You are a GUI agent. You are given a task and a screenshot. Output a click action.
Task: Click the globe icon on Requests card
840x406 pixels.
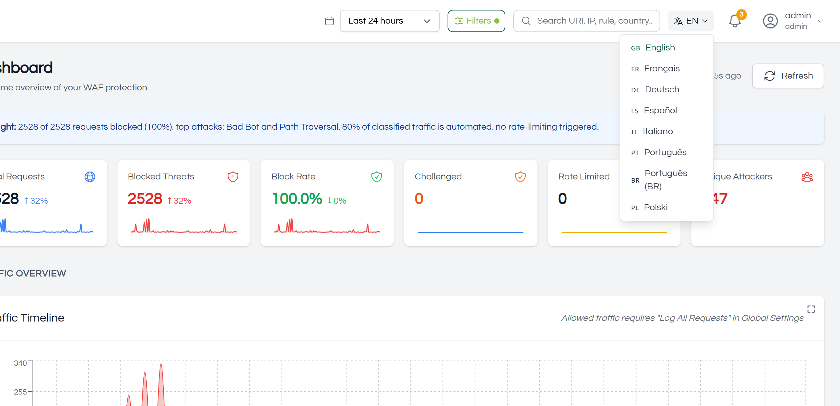click(x=90, y=177)
